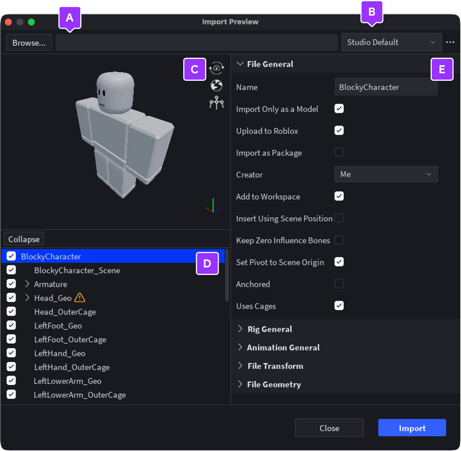The height and width of the screenshot is (451, 461).
Task: Enable Insert Using Scene Position checkbox
Action: click(339, 218)
